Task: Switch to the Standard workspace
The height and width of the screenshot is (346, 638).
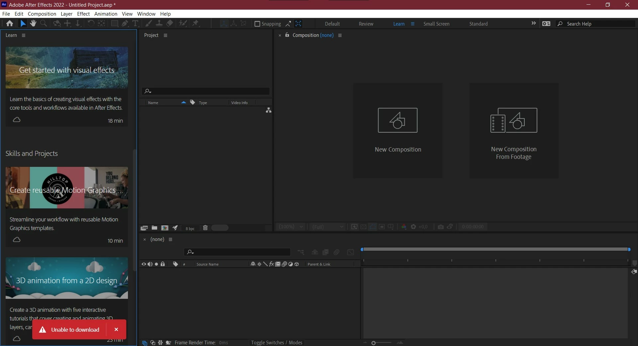Action: [x=478, y=24]
